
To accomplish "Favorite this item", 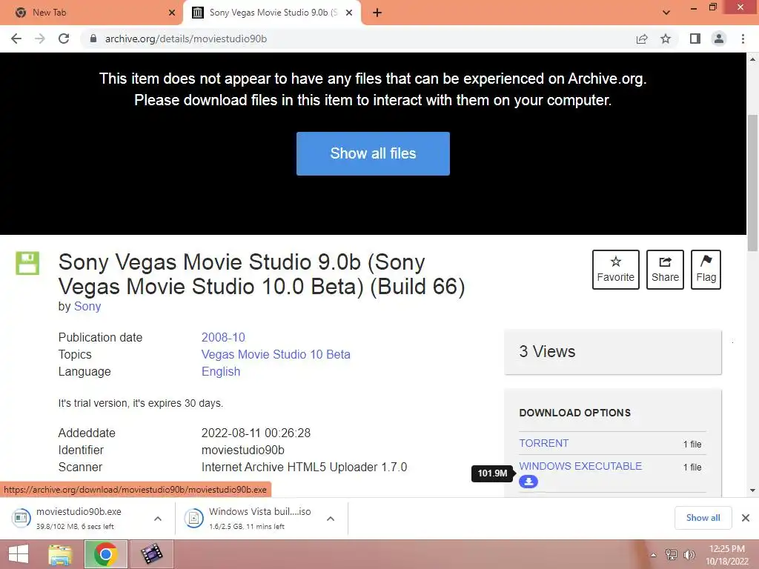I will pyautogui.click(x=616, y=270).
